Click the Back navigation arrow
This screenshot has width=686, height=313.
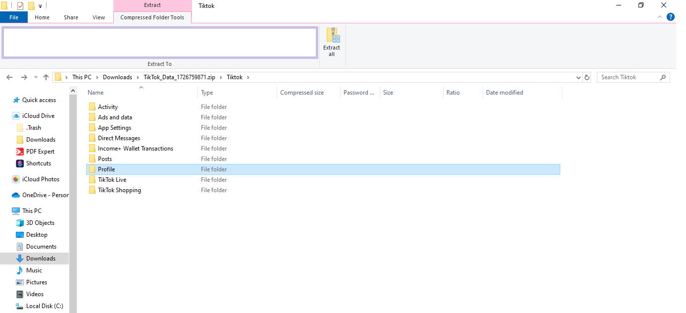pos(9,77)
